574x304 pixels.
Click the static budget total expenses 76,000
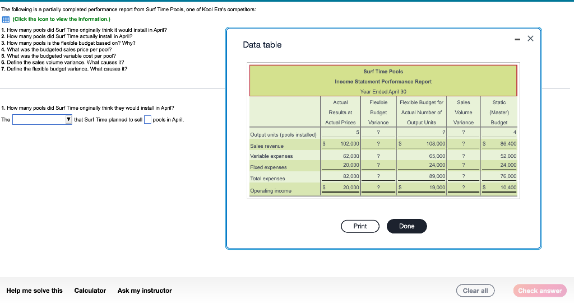click(x=508, y=176)
